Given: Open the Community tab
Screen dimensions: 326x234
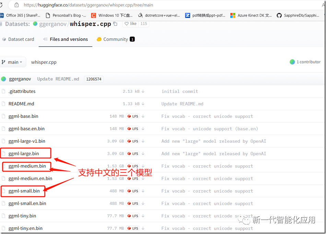Looking at the screenshot, I should point(116,39).
